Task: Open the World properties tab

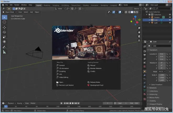Action: [145, 67]
